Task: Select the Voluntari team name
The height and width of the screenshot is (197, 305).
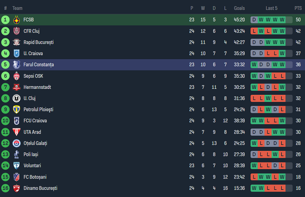Action: click(x=32, y=166)
